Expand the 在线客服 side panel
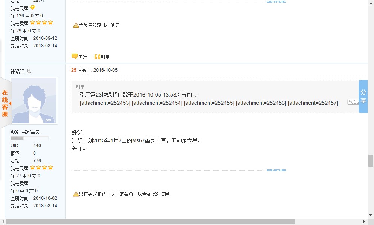Image resolution: width=374 pixels, height=225 pixels. tap(5, 103)
